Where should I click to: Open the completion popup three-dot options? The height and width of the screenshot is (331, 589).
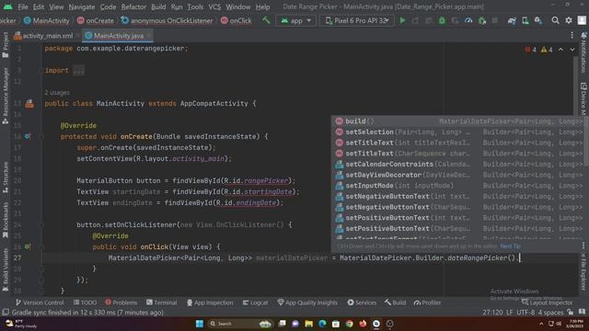[x=583, y=245]
